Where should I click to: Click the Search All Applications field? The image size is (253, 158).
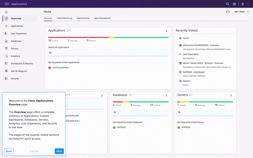click(x=108, y=53)
